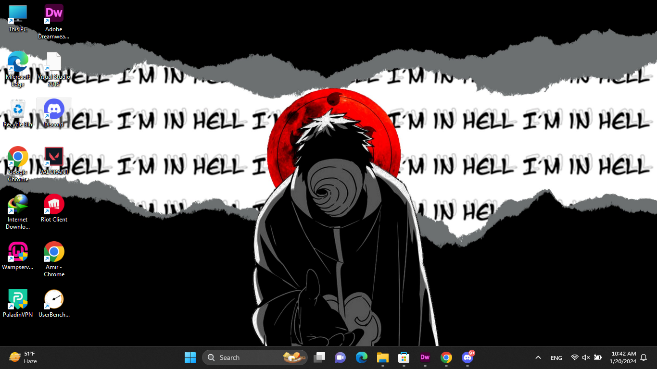The height and width of the screenshot is (369, 657).
Task: Select the PaladinVPN desktop shortcut
Action: point(18,304)
